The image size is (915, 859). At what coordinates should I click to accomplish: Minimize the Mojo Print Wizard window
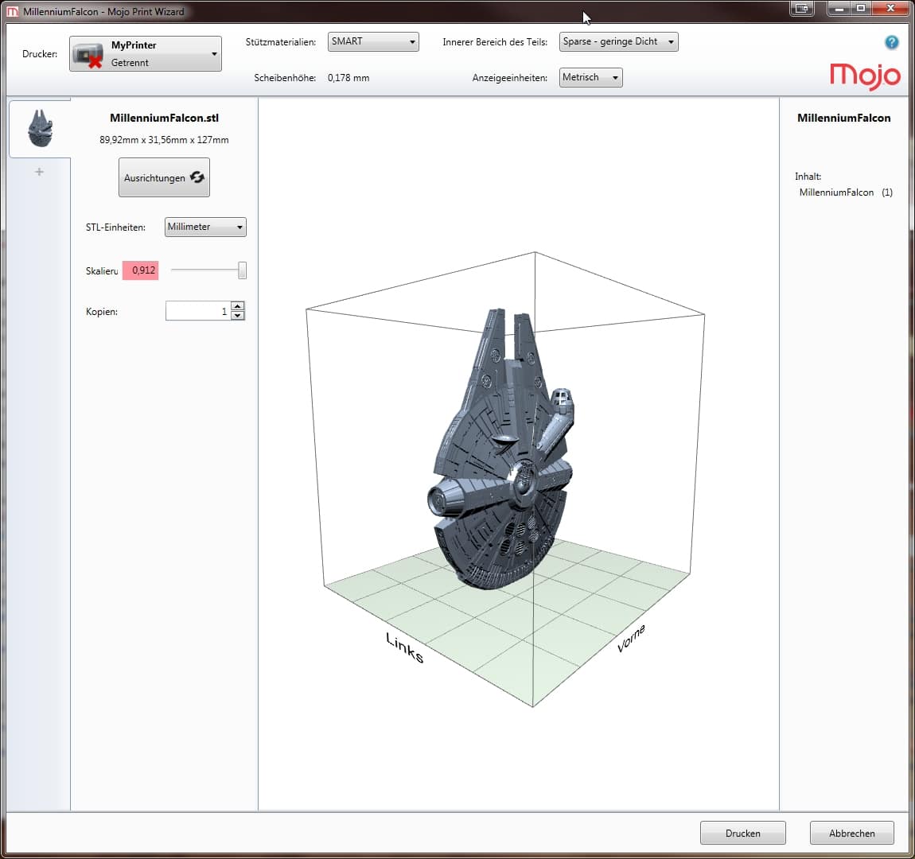click(839, 8)
